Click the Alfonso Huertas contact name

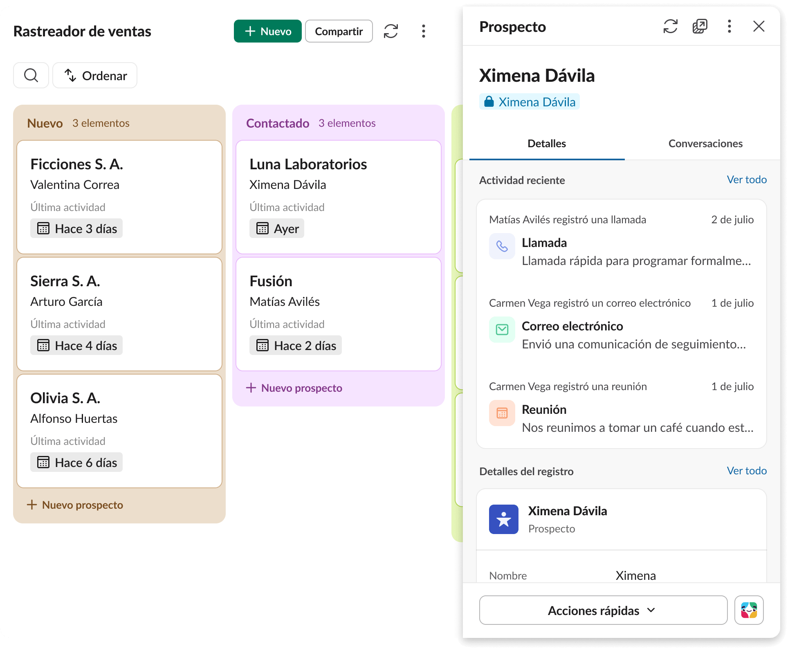point(74,418)
